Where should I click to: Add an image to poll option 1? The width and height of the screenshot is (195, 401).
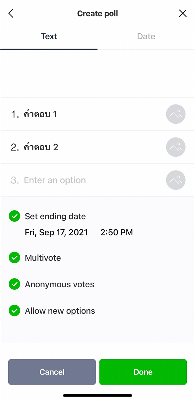[x=175, y=114]
